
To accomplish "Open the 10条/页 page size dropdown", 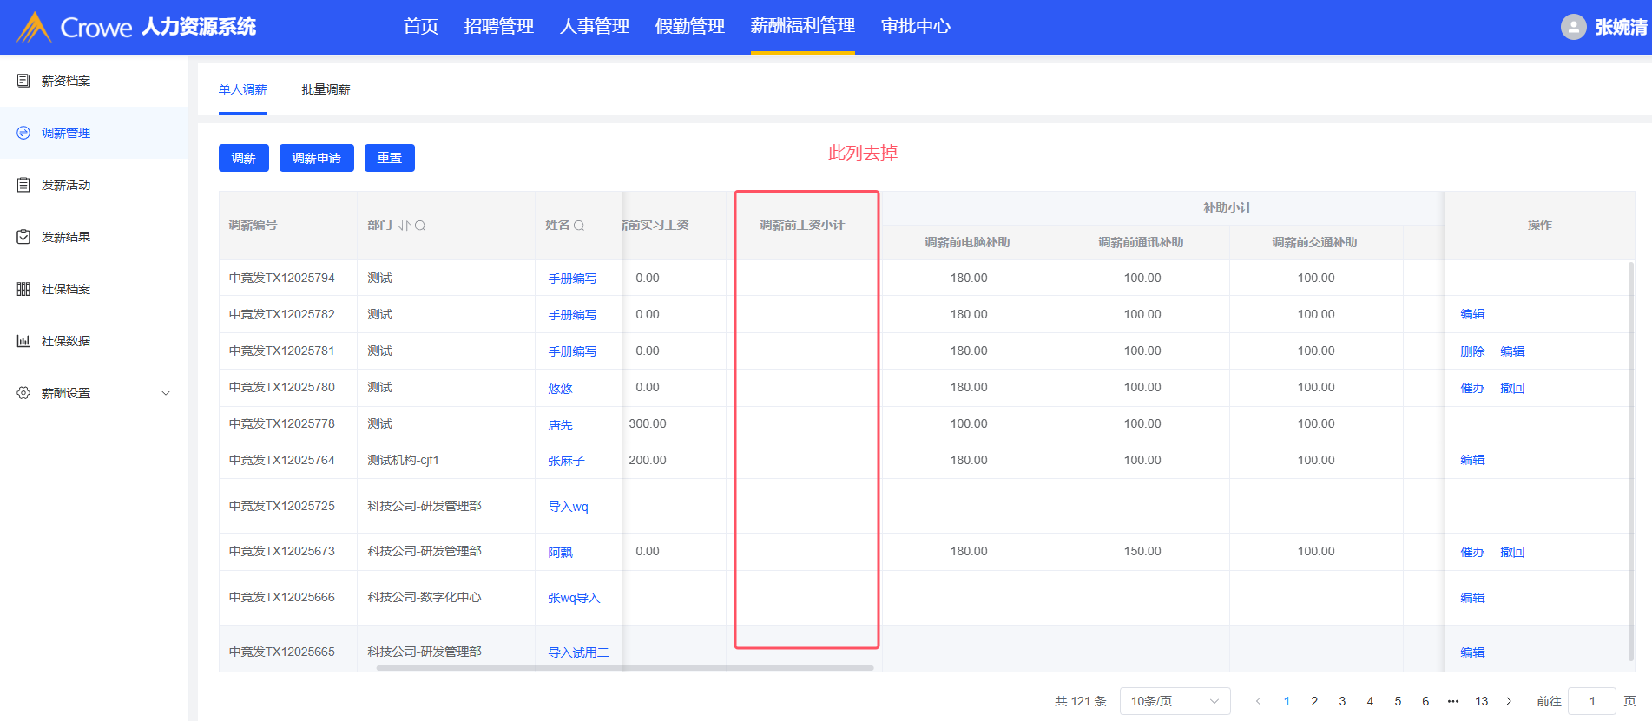I will click(x=1175, y=701).
